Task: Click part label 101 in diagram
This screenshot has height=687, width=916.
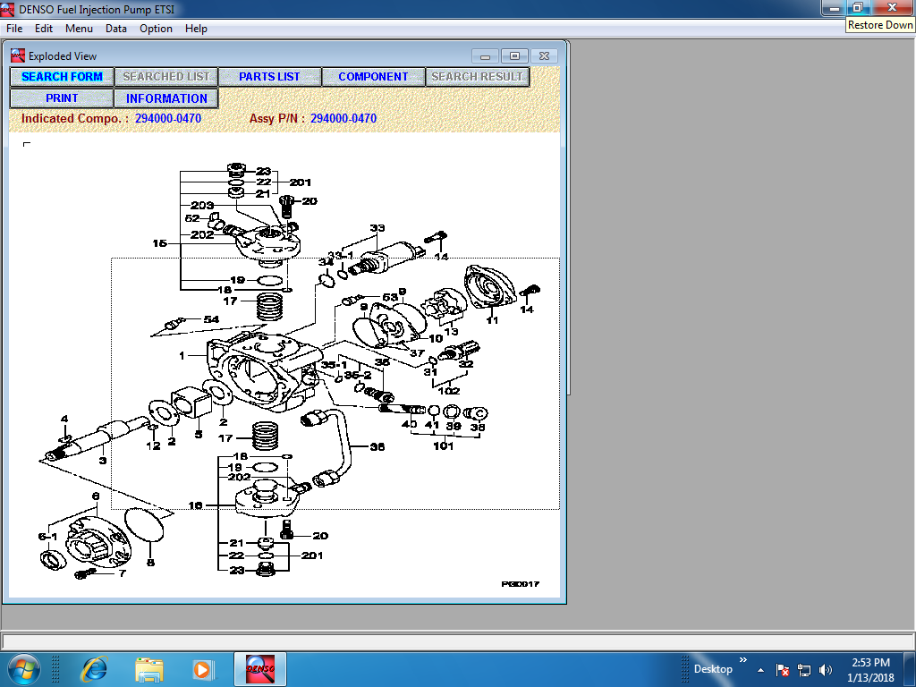Action: pos(444,445)
